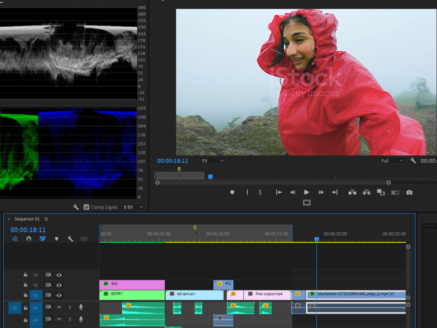Close the Sequence 01 tab
Image resolution: width=437 pixels, height=328 pixels.
(x=9, y=219)
